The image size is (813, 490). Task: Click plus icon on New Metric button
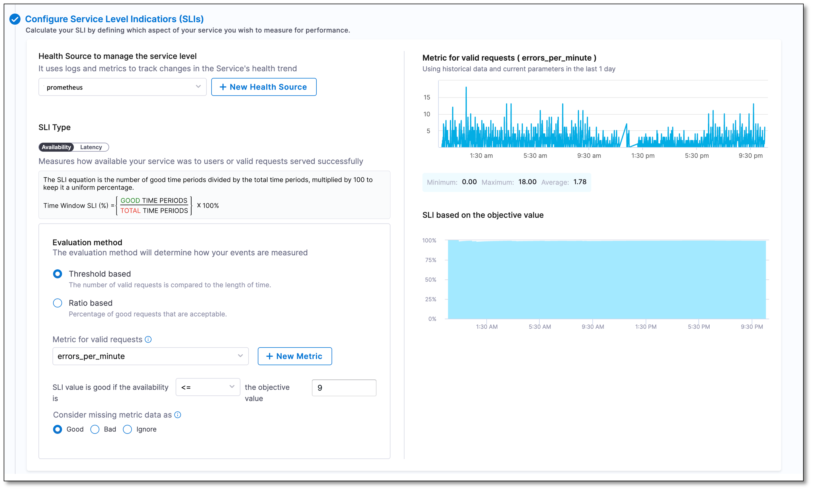tap(270, 356)
